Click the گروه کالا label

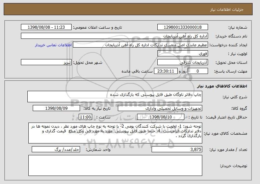pos(239,108)
